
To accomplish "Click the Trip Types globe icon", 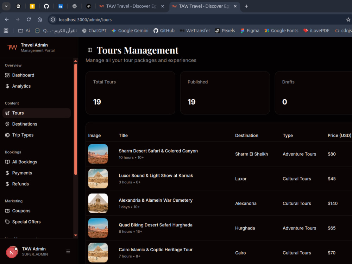I will click(x=7, y=135).
